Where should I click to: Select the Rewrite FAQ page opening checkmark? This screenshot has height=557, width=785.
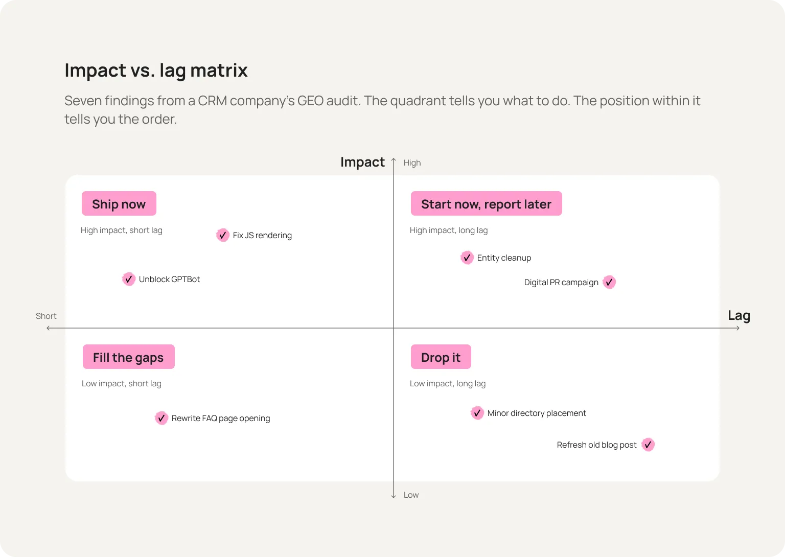[161, 418]
